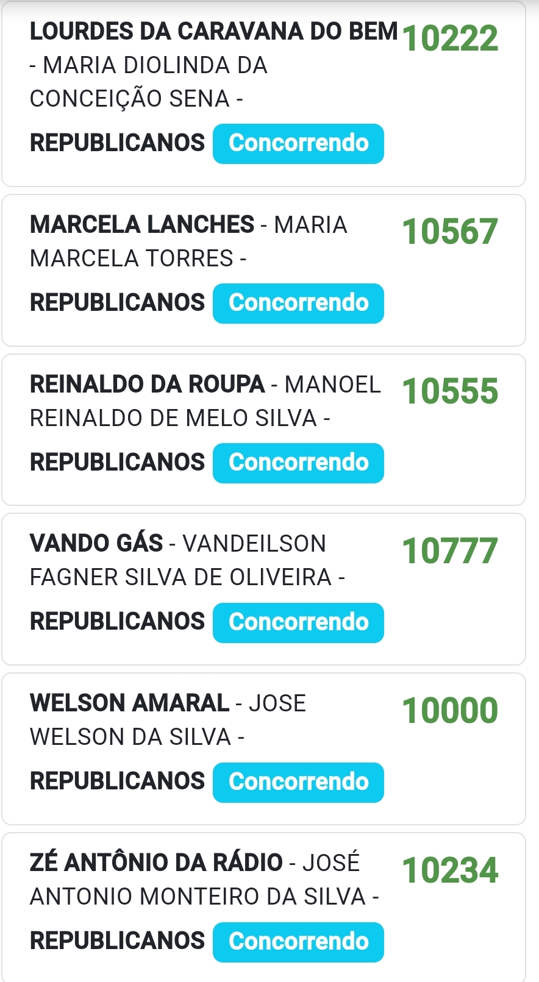Click Concorrendo badge for Marcela Lanches

tap(298, 304)
